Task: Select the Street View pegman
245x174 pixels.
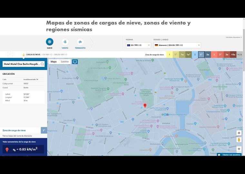Action: [239, 139]
